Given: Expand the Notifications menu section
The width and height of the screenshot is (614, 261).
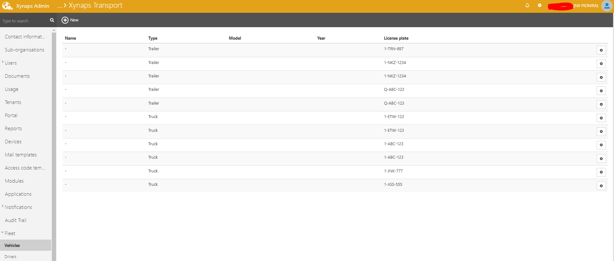Looking at the screenshot, I should coord(18,207).
